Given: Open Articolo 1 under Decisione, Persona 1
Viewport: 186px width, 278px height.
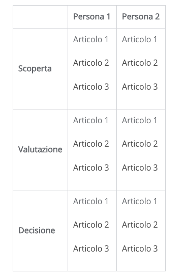Looking at the screenshot, I should tap(91, 202).
